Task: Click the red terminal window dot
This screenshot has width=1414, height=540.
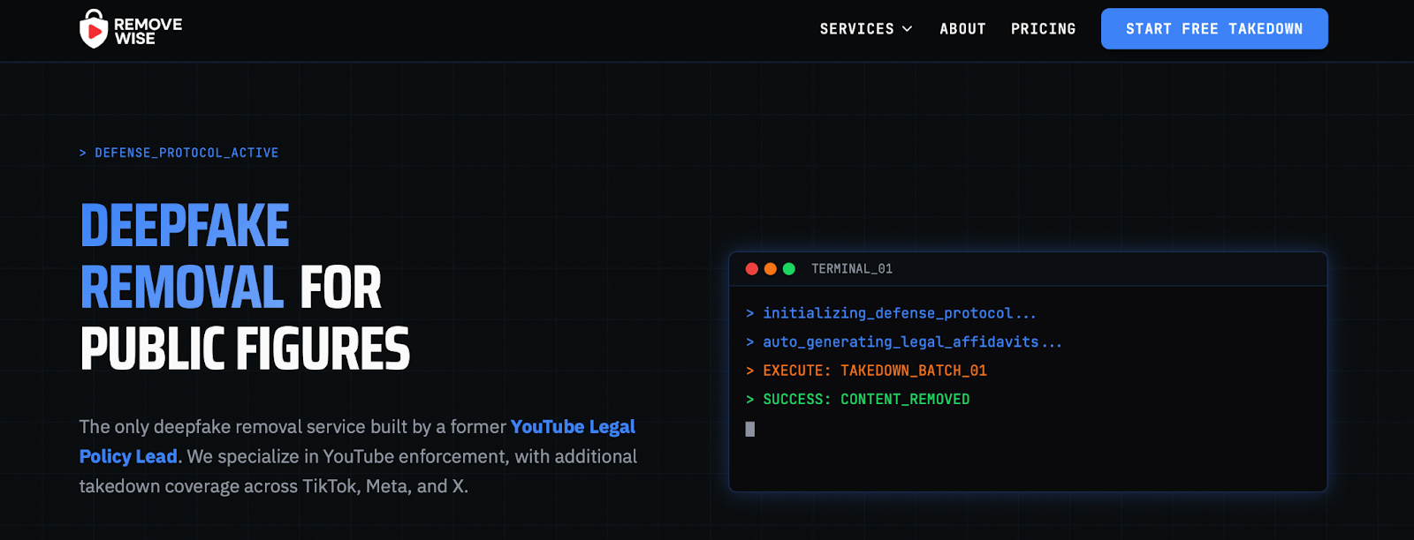Action: coord(752,269)
